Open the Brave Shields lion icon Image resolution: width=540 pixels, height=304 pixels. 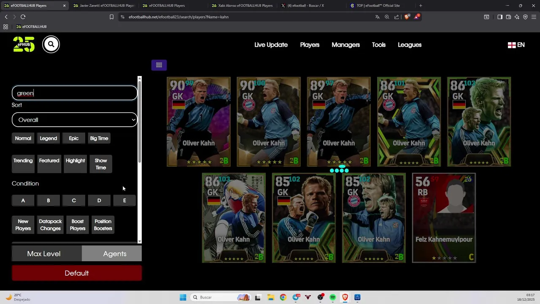407,17
